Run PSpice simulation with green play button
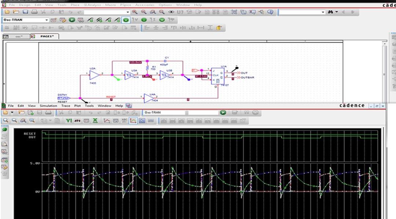Image resolution: width=396 pixels, height=219 pixels. tap(72, 20)
